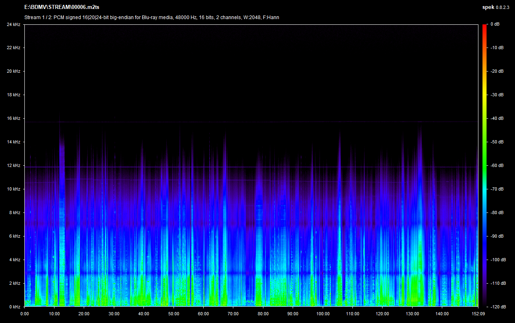Click the -60 dB scale label
The image size is (515, 323).
click(497, 166)
